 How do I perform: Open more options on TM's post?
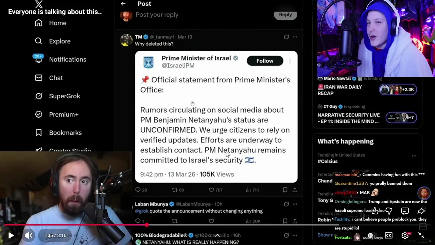[x=295, y=37]
